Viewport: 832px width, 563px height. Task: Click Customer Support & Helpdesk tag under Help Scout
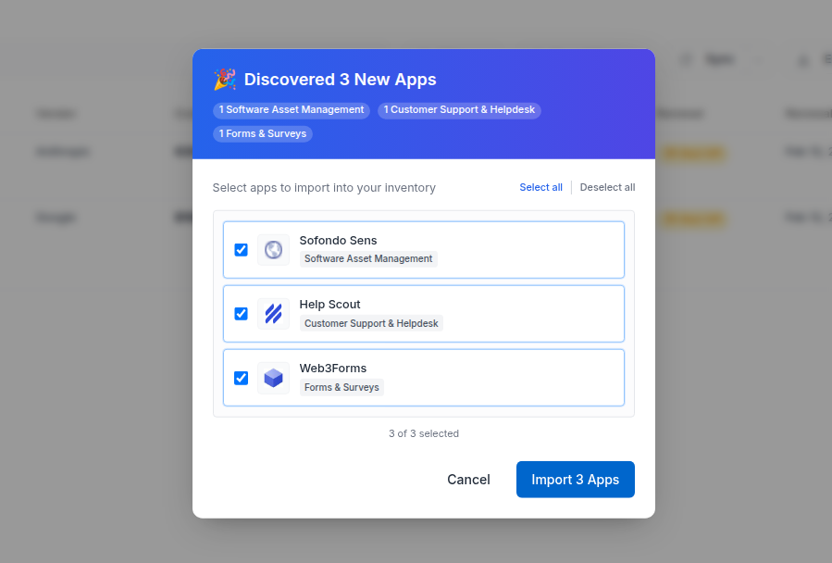point(371,323)
